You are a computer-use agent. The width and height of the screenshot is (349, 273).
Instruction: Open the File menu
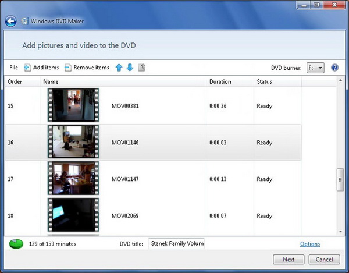point(13,68)
